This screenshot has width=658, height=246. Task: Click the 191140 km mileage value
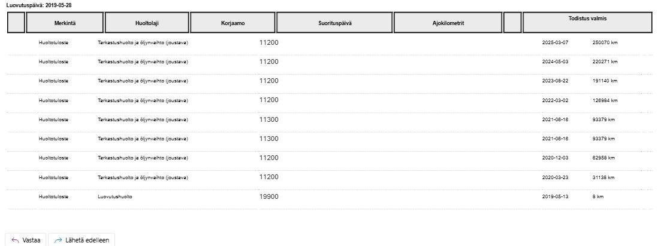pyautogui.click(x=605, y=81)
